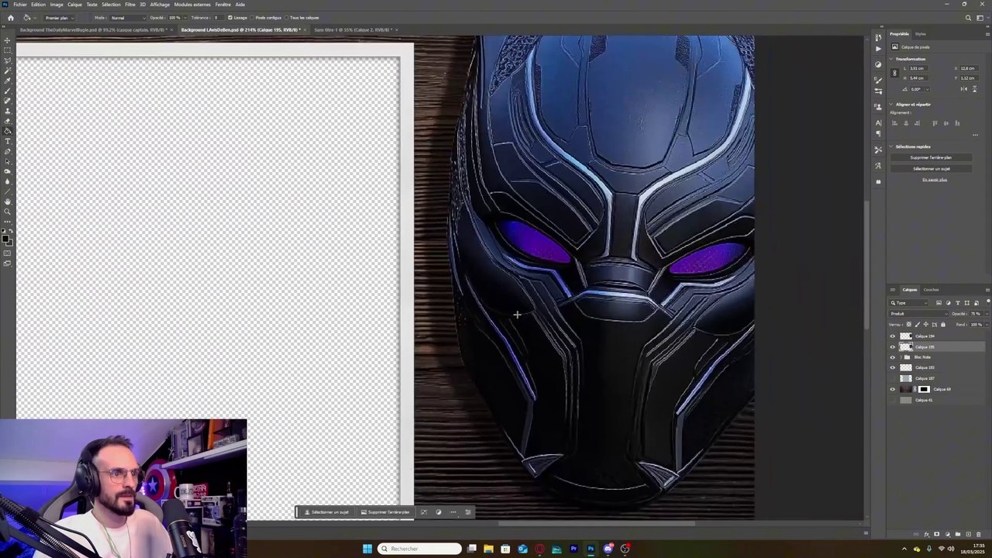
Task: Hide layer Calque 194
Action: [x=892, y=336]
